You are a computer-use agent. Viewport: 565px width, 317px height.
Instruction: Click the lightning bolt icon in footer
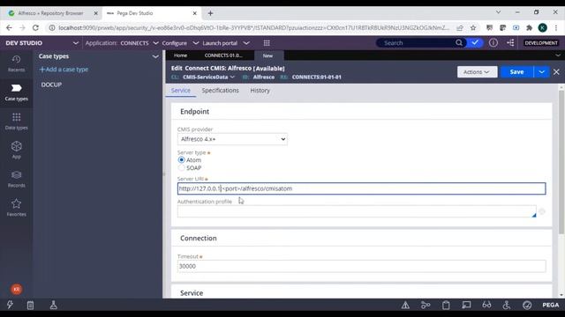point(10,305)
